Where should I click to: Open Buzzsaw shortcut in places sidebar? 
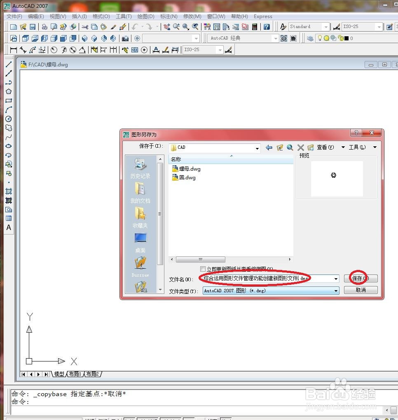pyautogui.click(x=140, y=267)
